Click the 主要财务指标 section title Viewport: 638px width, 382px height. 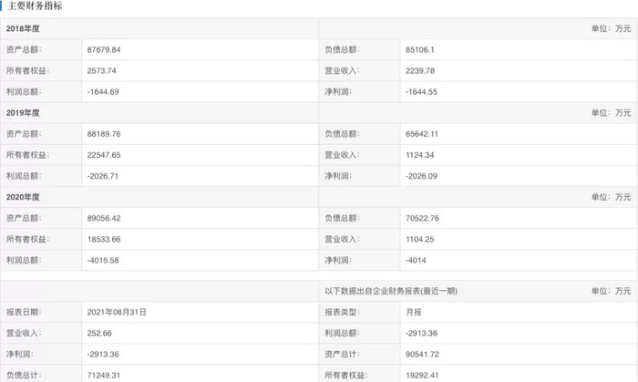(36, 6)
